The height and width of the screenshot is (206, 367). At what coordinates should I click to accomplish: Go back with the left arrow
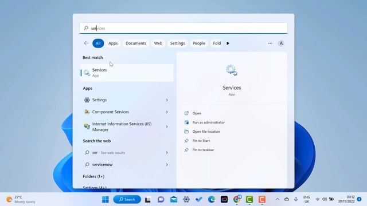point(86,43)
